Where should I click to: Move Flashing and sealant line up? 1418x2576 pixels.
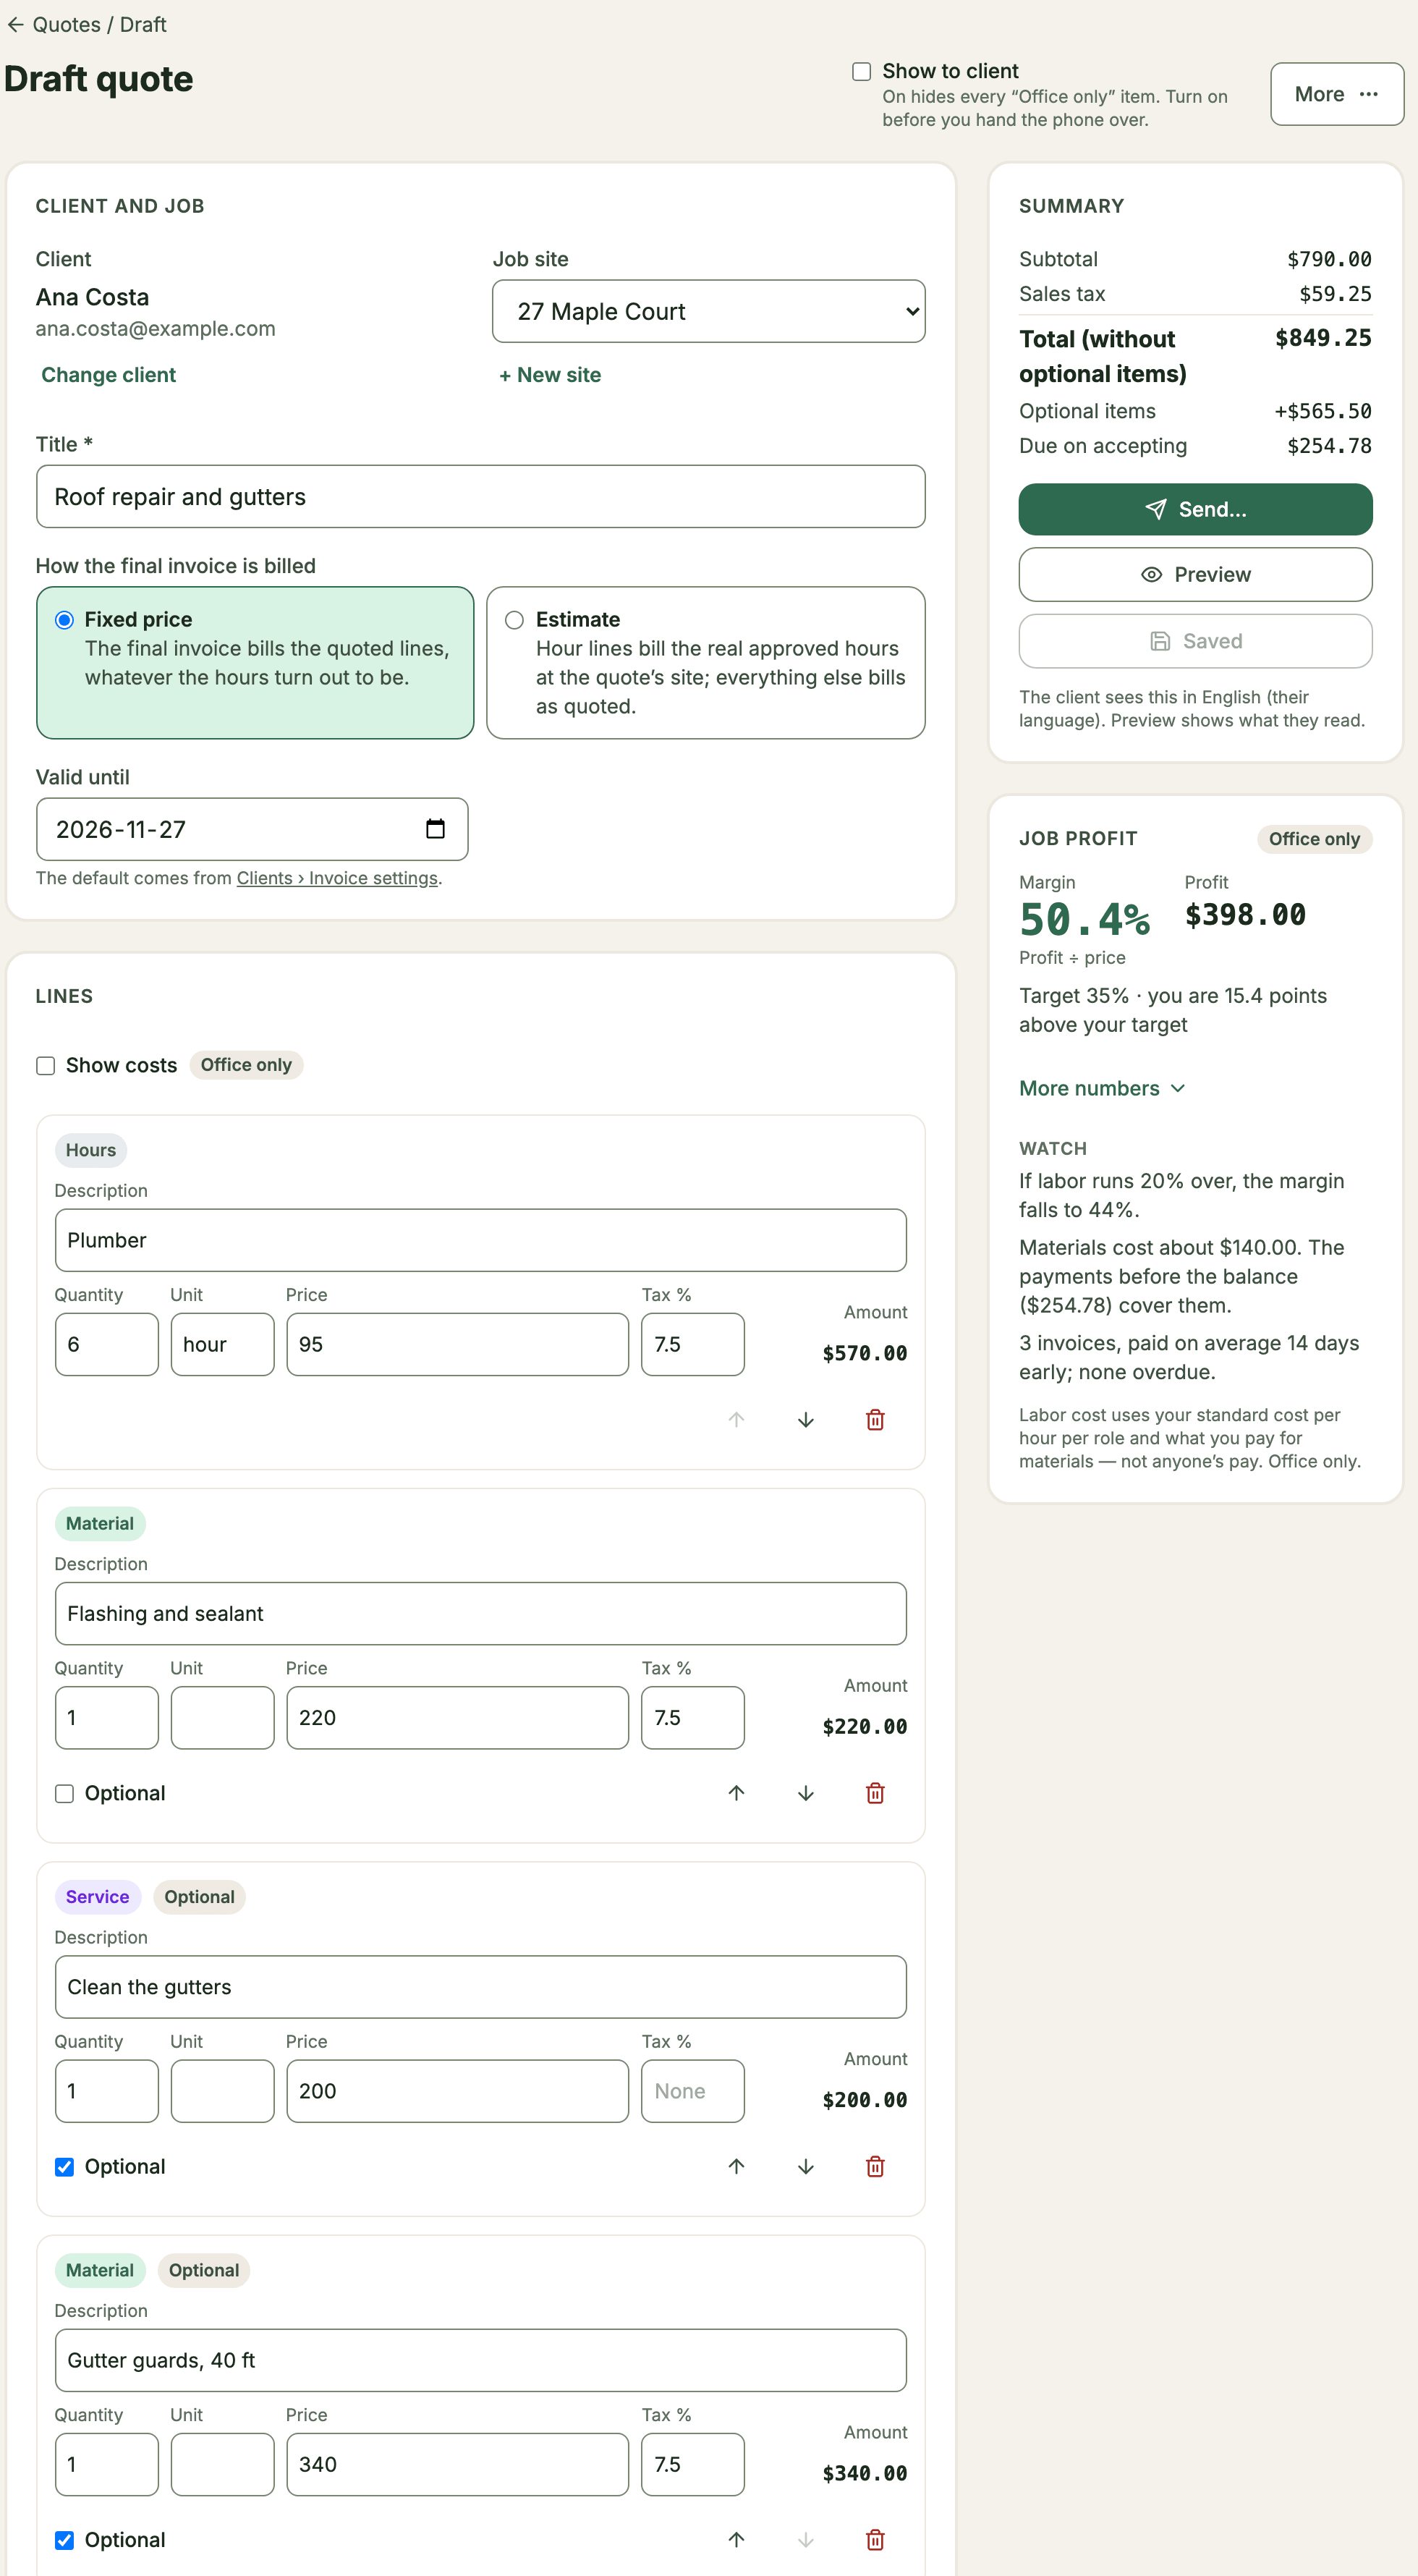[x=736, y=1793]
